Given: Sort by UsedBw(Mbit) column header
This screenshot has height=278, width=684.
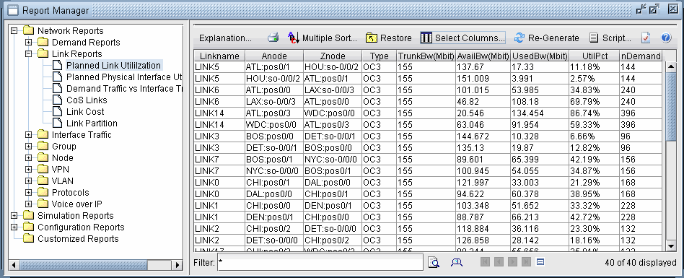Looking at the screenshot, I should 540,56.
